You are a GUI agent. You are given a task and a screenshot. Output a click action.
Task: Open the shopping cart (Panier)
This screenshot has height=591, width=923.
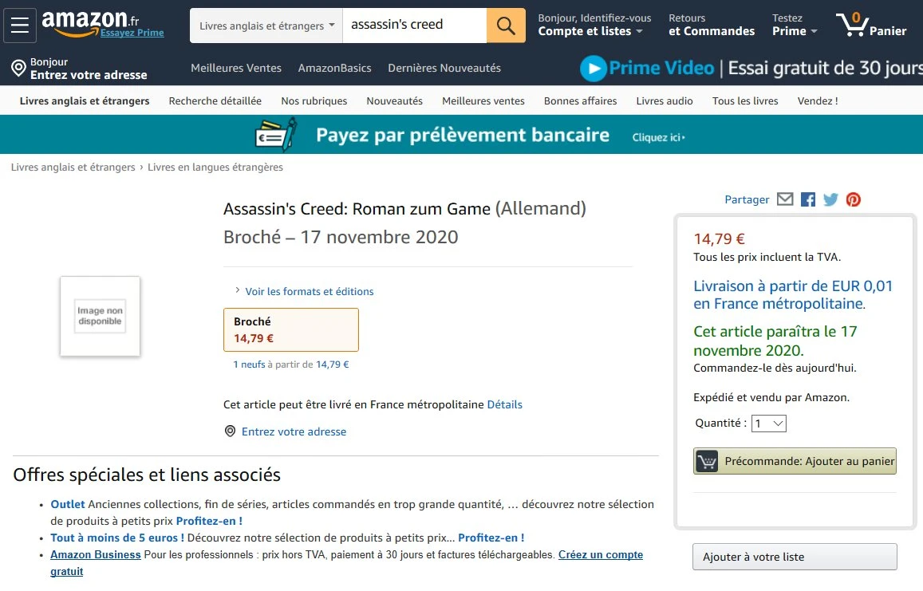coord(871,26)
